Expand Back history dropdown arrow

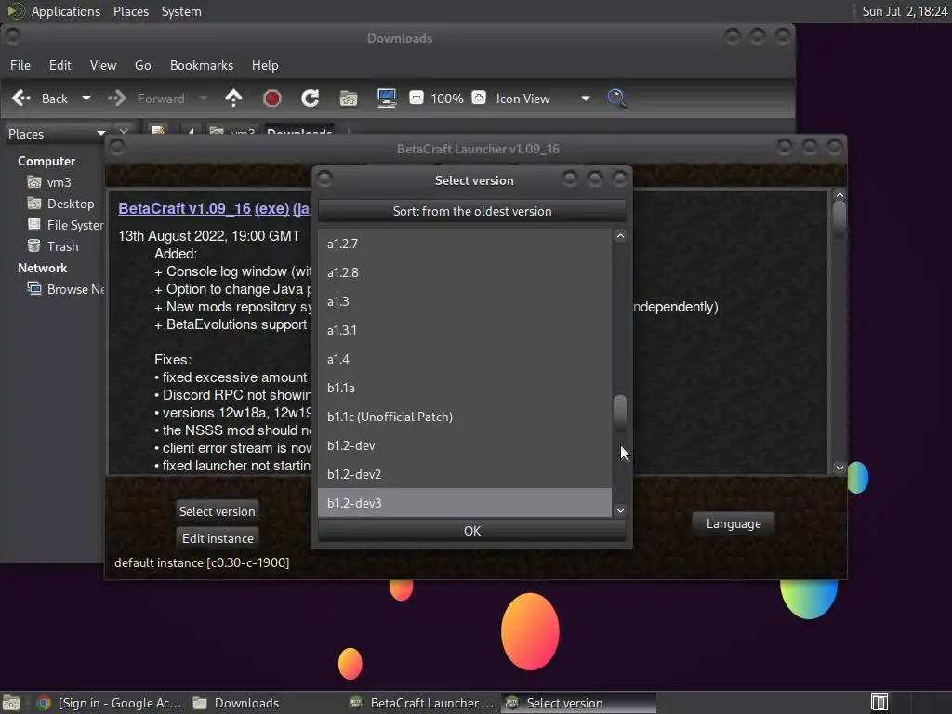pyautogui.click(x=86, y=99)
